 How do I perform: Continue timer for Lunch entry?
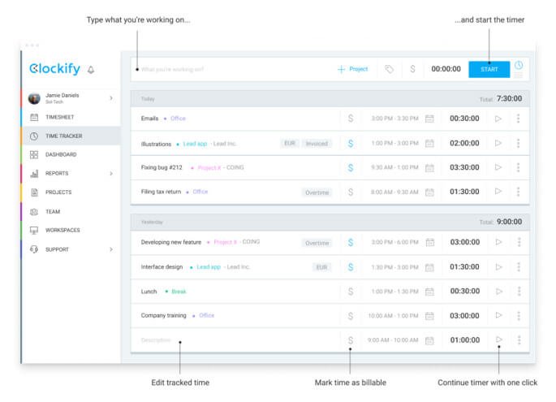click(x=499, y=292)
